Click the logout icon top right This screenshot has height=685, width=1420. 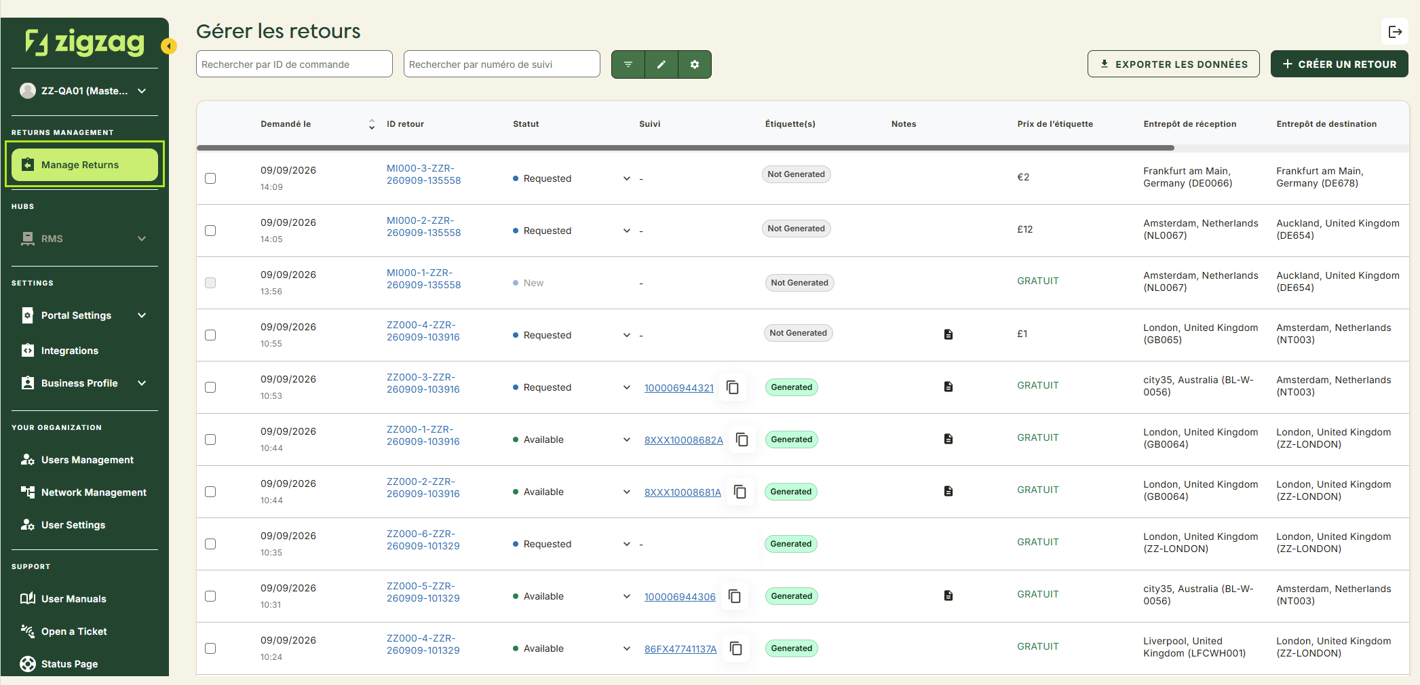point(1395,32)
